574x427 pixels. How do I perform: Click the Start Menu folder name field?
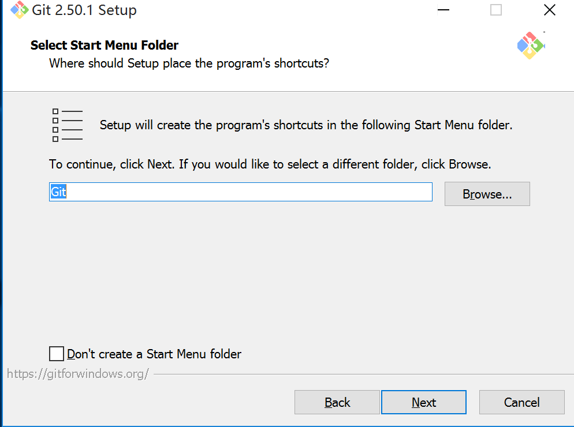pos(240,192)
